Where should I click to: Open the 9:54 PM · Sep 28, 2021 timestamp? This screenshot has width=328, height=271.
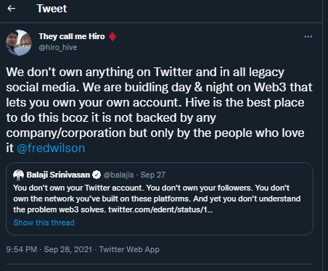coord(49,249)
